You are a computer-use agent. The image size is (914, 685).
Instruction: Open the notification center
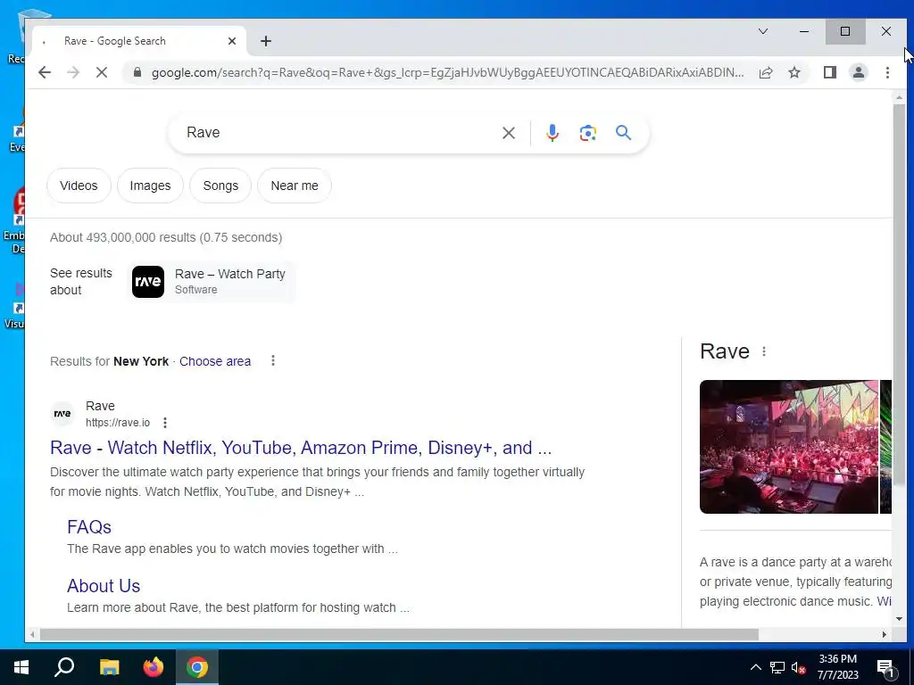pos(885,667)
